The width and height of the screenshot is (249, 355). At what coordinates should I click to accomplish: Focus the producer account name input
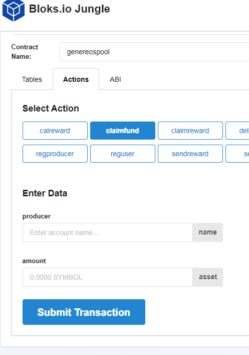108,232
